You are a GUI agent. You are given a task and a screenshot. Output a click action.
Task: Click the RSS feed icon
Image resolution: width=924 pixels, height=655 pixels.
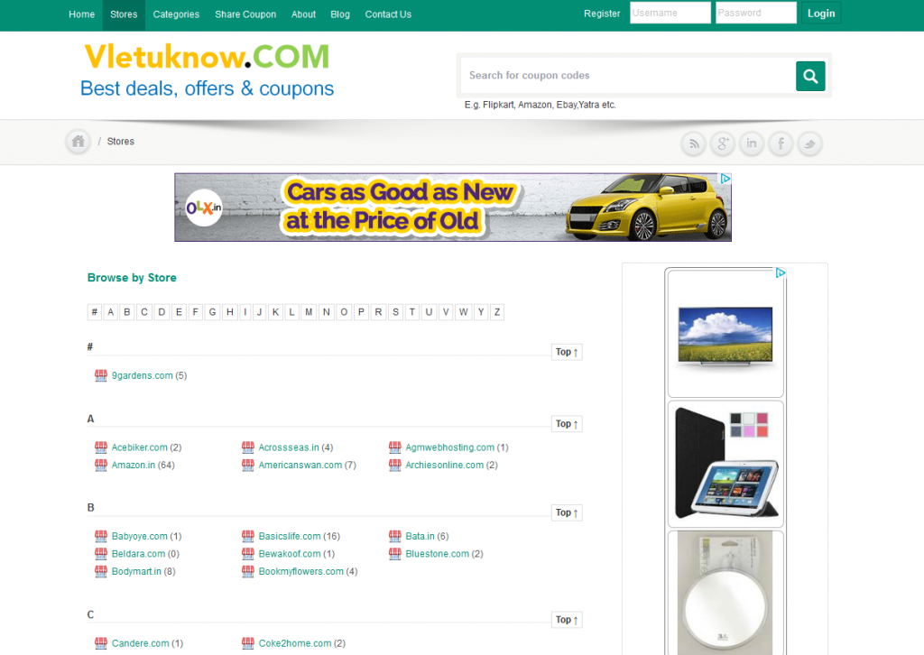tap(693, 143)
